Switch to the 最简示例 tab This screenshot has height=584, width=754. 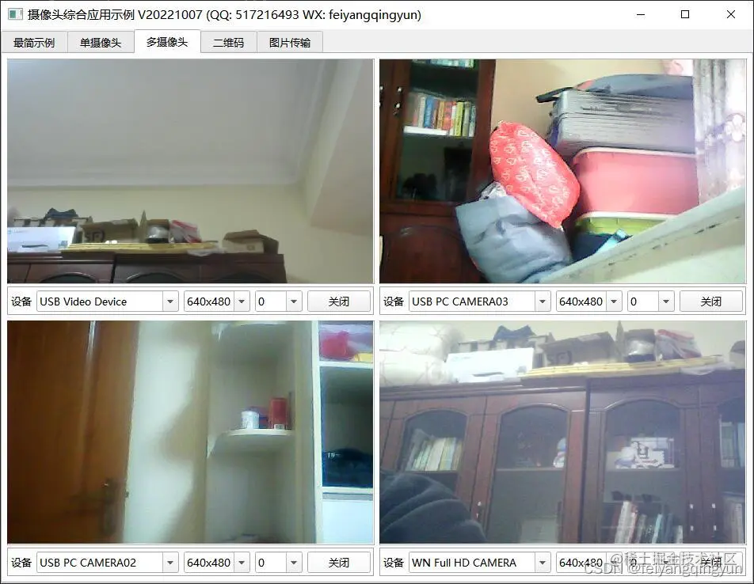coord(34,43)
